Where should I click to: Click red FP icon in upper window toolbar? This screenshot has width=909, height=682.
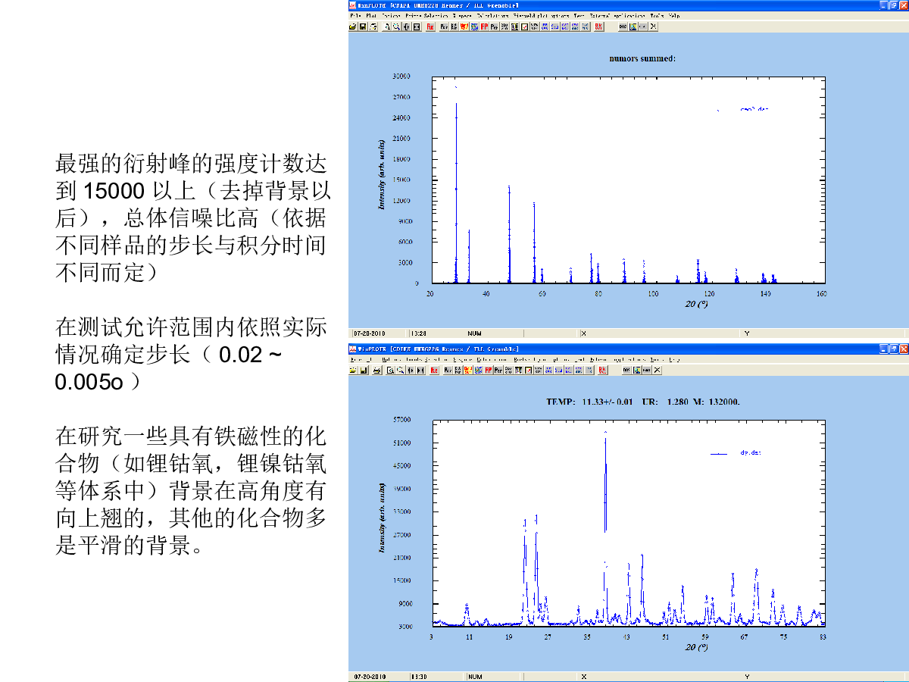pyautogui.click(x=484, y=27)
